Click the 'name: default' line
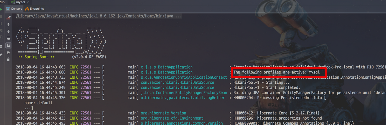This screenshot has width=386, height=125. point(38,103)
